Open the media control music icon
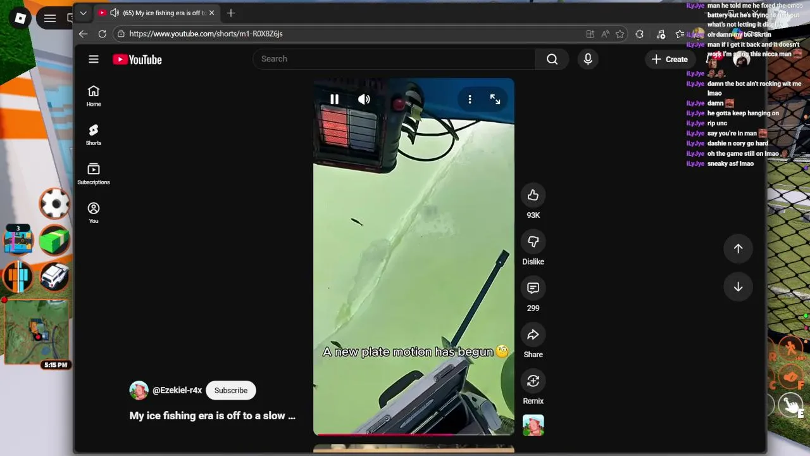Screen dimensions: 810x456 [x=661, y=34]
